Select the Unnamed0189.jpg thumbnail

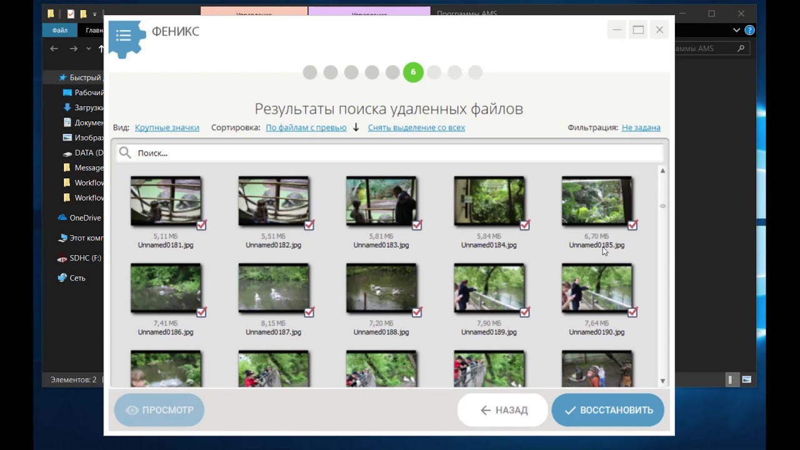tap(489, 288)
